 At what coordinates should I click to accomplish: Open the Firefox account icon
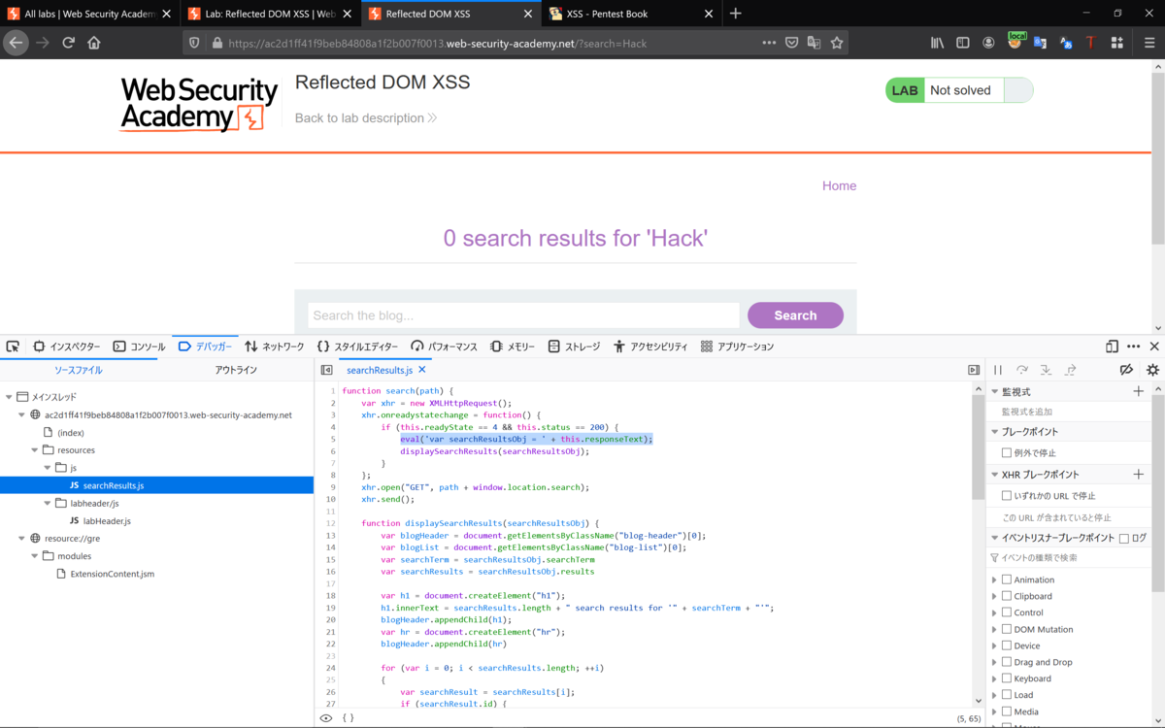[988, 43]
